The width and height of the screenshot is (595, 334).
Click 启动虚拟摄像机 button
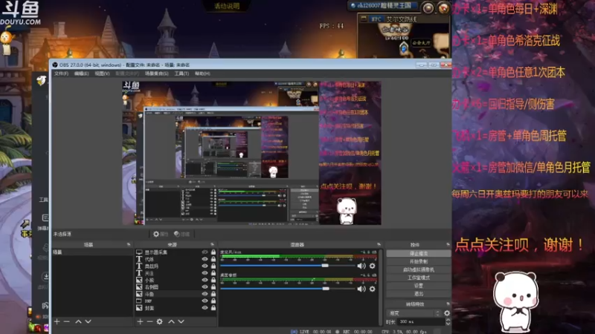pos(419,269)
